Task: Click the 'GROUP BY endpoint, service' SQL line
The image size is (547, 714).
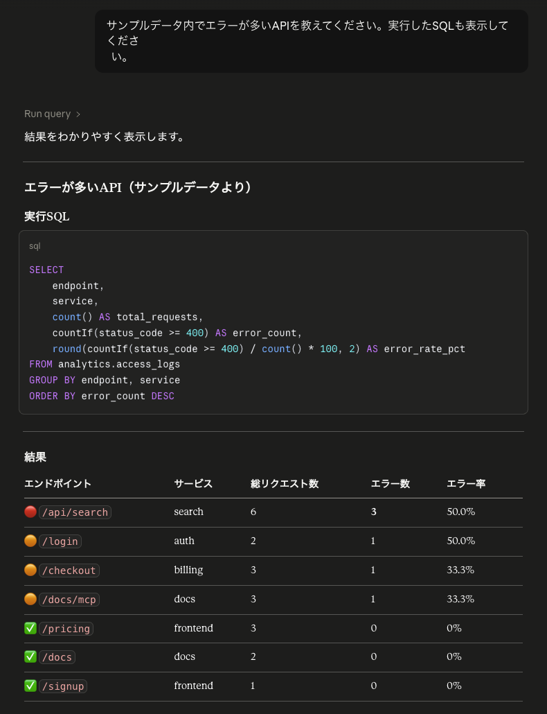Action: click(105, 381)
